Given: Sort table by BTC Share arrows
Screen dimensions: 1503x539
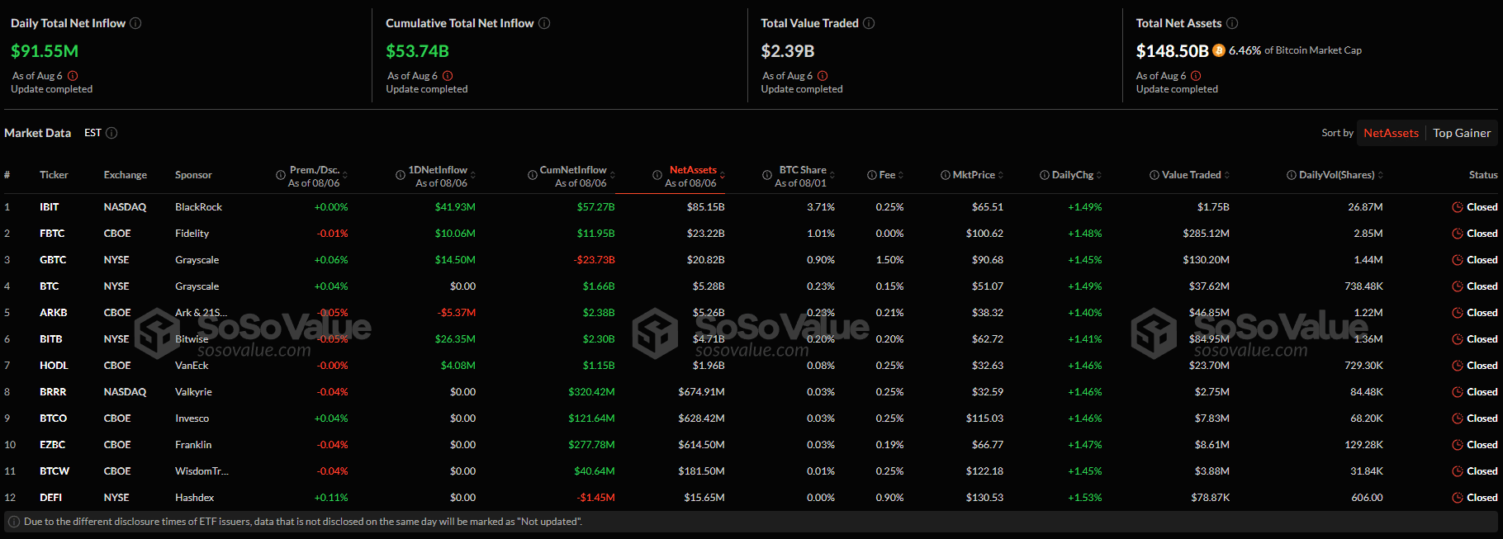Looking at the screenshot, I should coord(832,175).
